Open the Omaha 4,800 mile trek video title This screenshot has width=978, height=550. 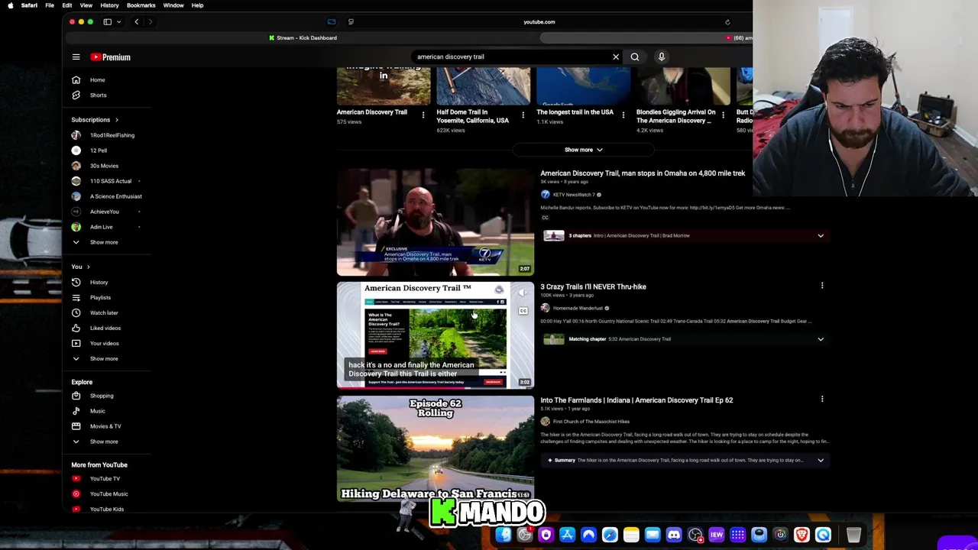[x=643, y=173]
